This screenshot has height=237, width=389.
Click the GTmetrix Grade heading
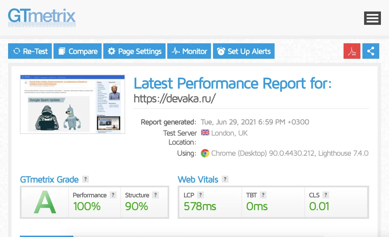[49, 179]
